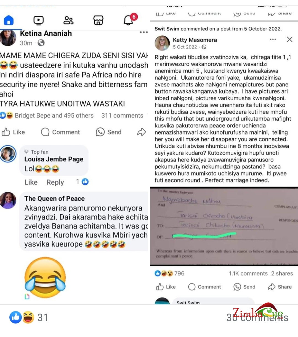Send Ketina Ananiah's post via WhatsApp
This screenshot has height=337, width=298.
point(109,132)
